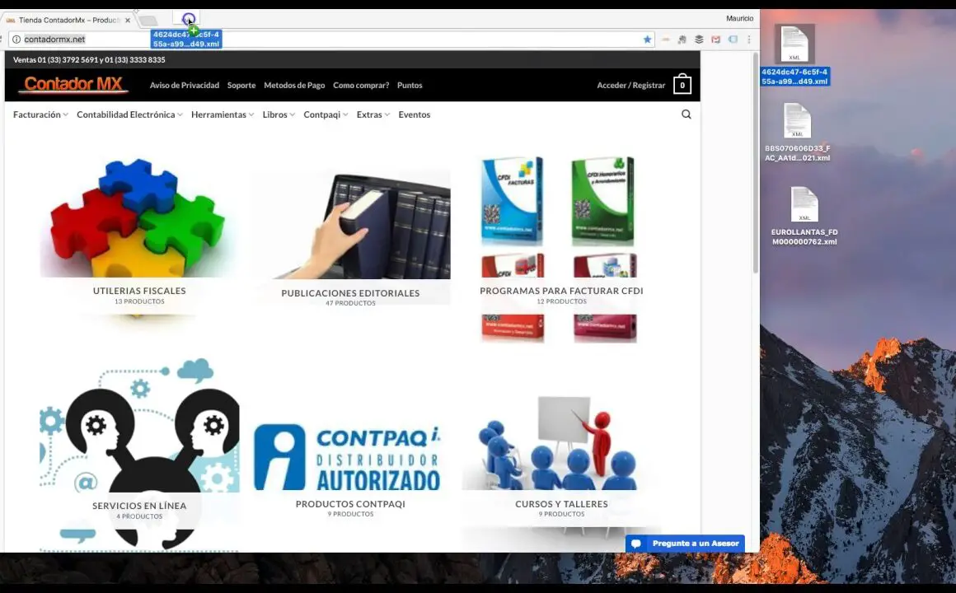956x593 pixels.
Task: Click the 47 PRODUCTOS label
Action: click(350, 304)
